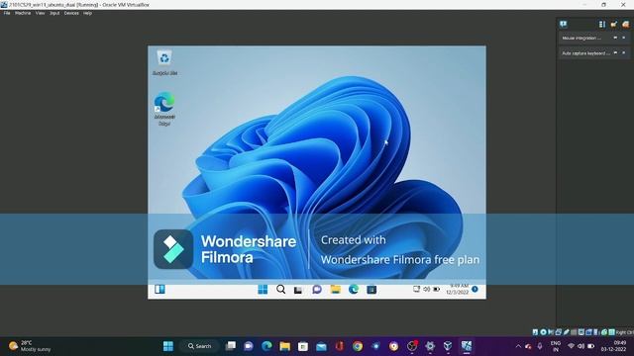634x356 pixels.
Task: Click the guest network tray icon
Action: pyautogui.click(x=416, y=289)
